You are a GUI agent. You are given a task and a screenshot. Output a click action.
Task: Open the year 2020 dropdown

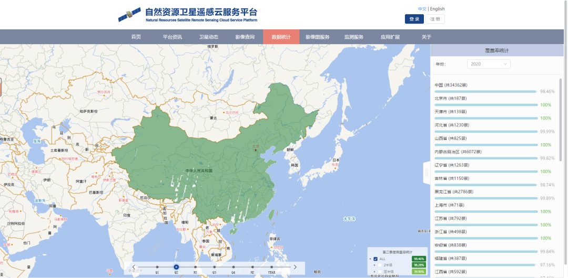[x=489, y=64]
